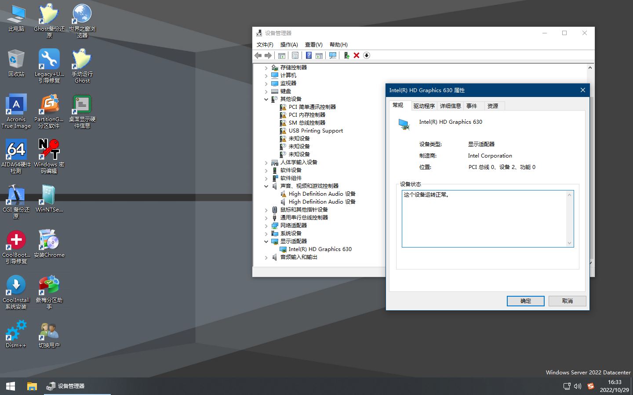
Task: Collapse the 其他设备 tree node
Action: (266, 99)
